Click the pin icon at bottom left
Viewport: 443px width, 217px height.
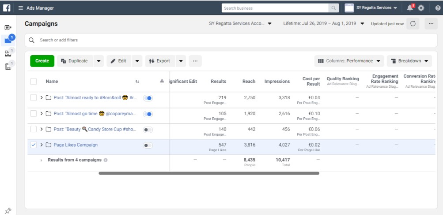(x=8, y=210)
